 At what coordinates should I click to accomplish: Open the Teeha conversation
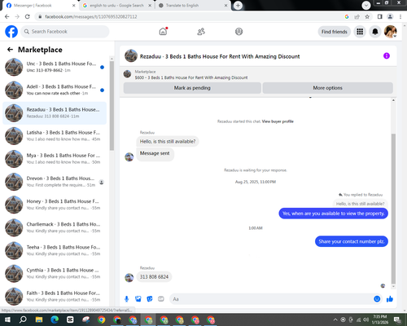point(55,250)
